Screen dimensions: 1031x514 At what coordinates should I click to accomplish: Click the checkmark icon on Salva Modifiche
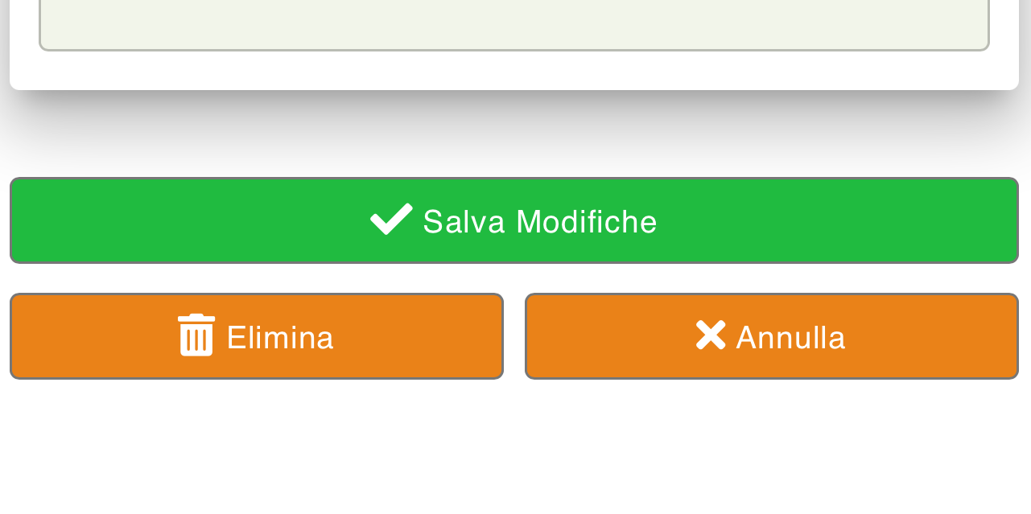click(390, 220)
